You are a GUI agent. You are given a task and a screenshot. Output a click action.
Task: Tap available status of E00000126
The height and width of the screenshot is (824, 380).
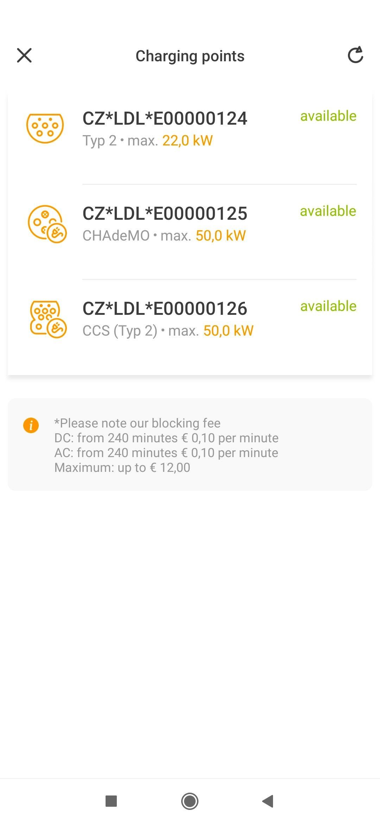[328, 306]
